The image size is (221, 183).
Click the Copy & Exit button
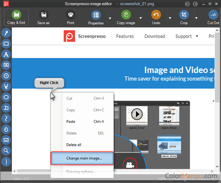click(x=16, y=17)
